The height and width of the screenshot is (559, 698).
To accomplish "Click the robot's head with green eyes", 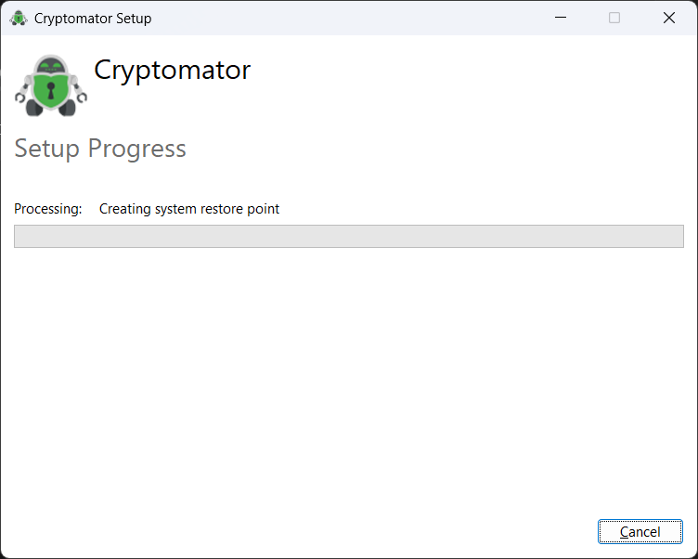I will (51, 67).
